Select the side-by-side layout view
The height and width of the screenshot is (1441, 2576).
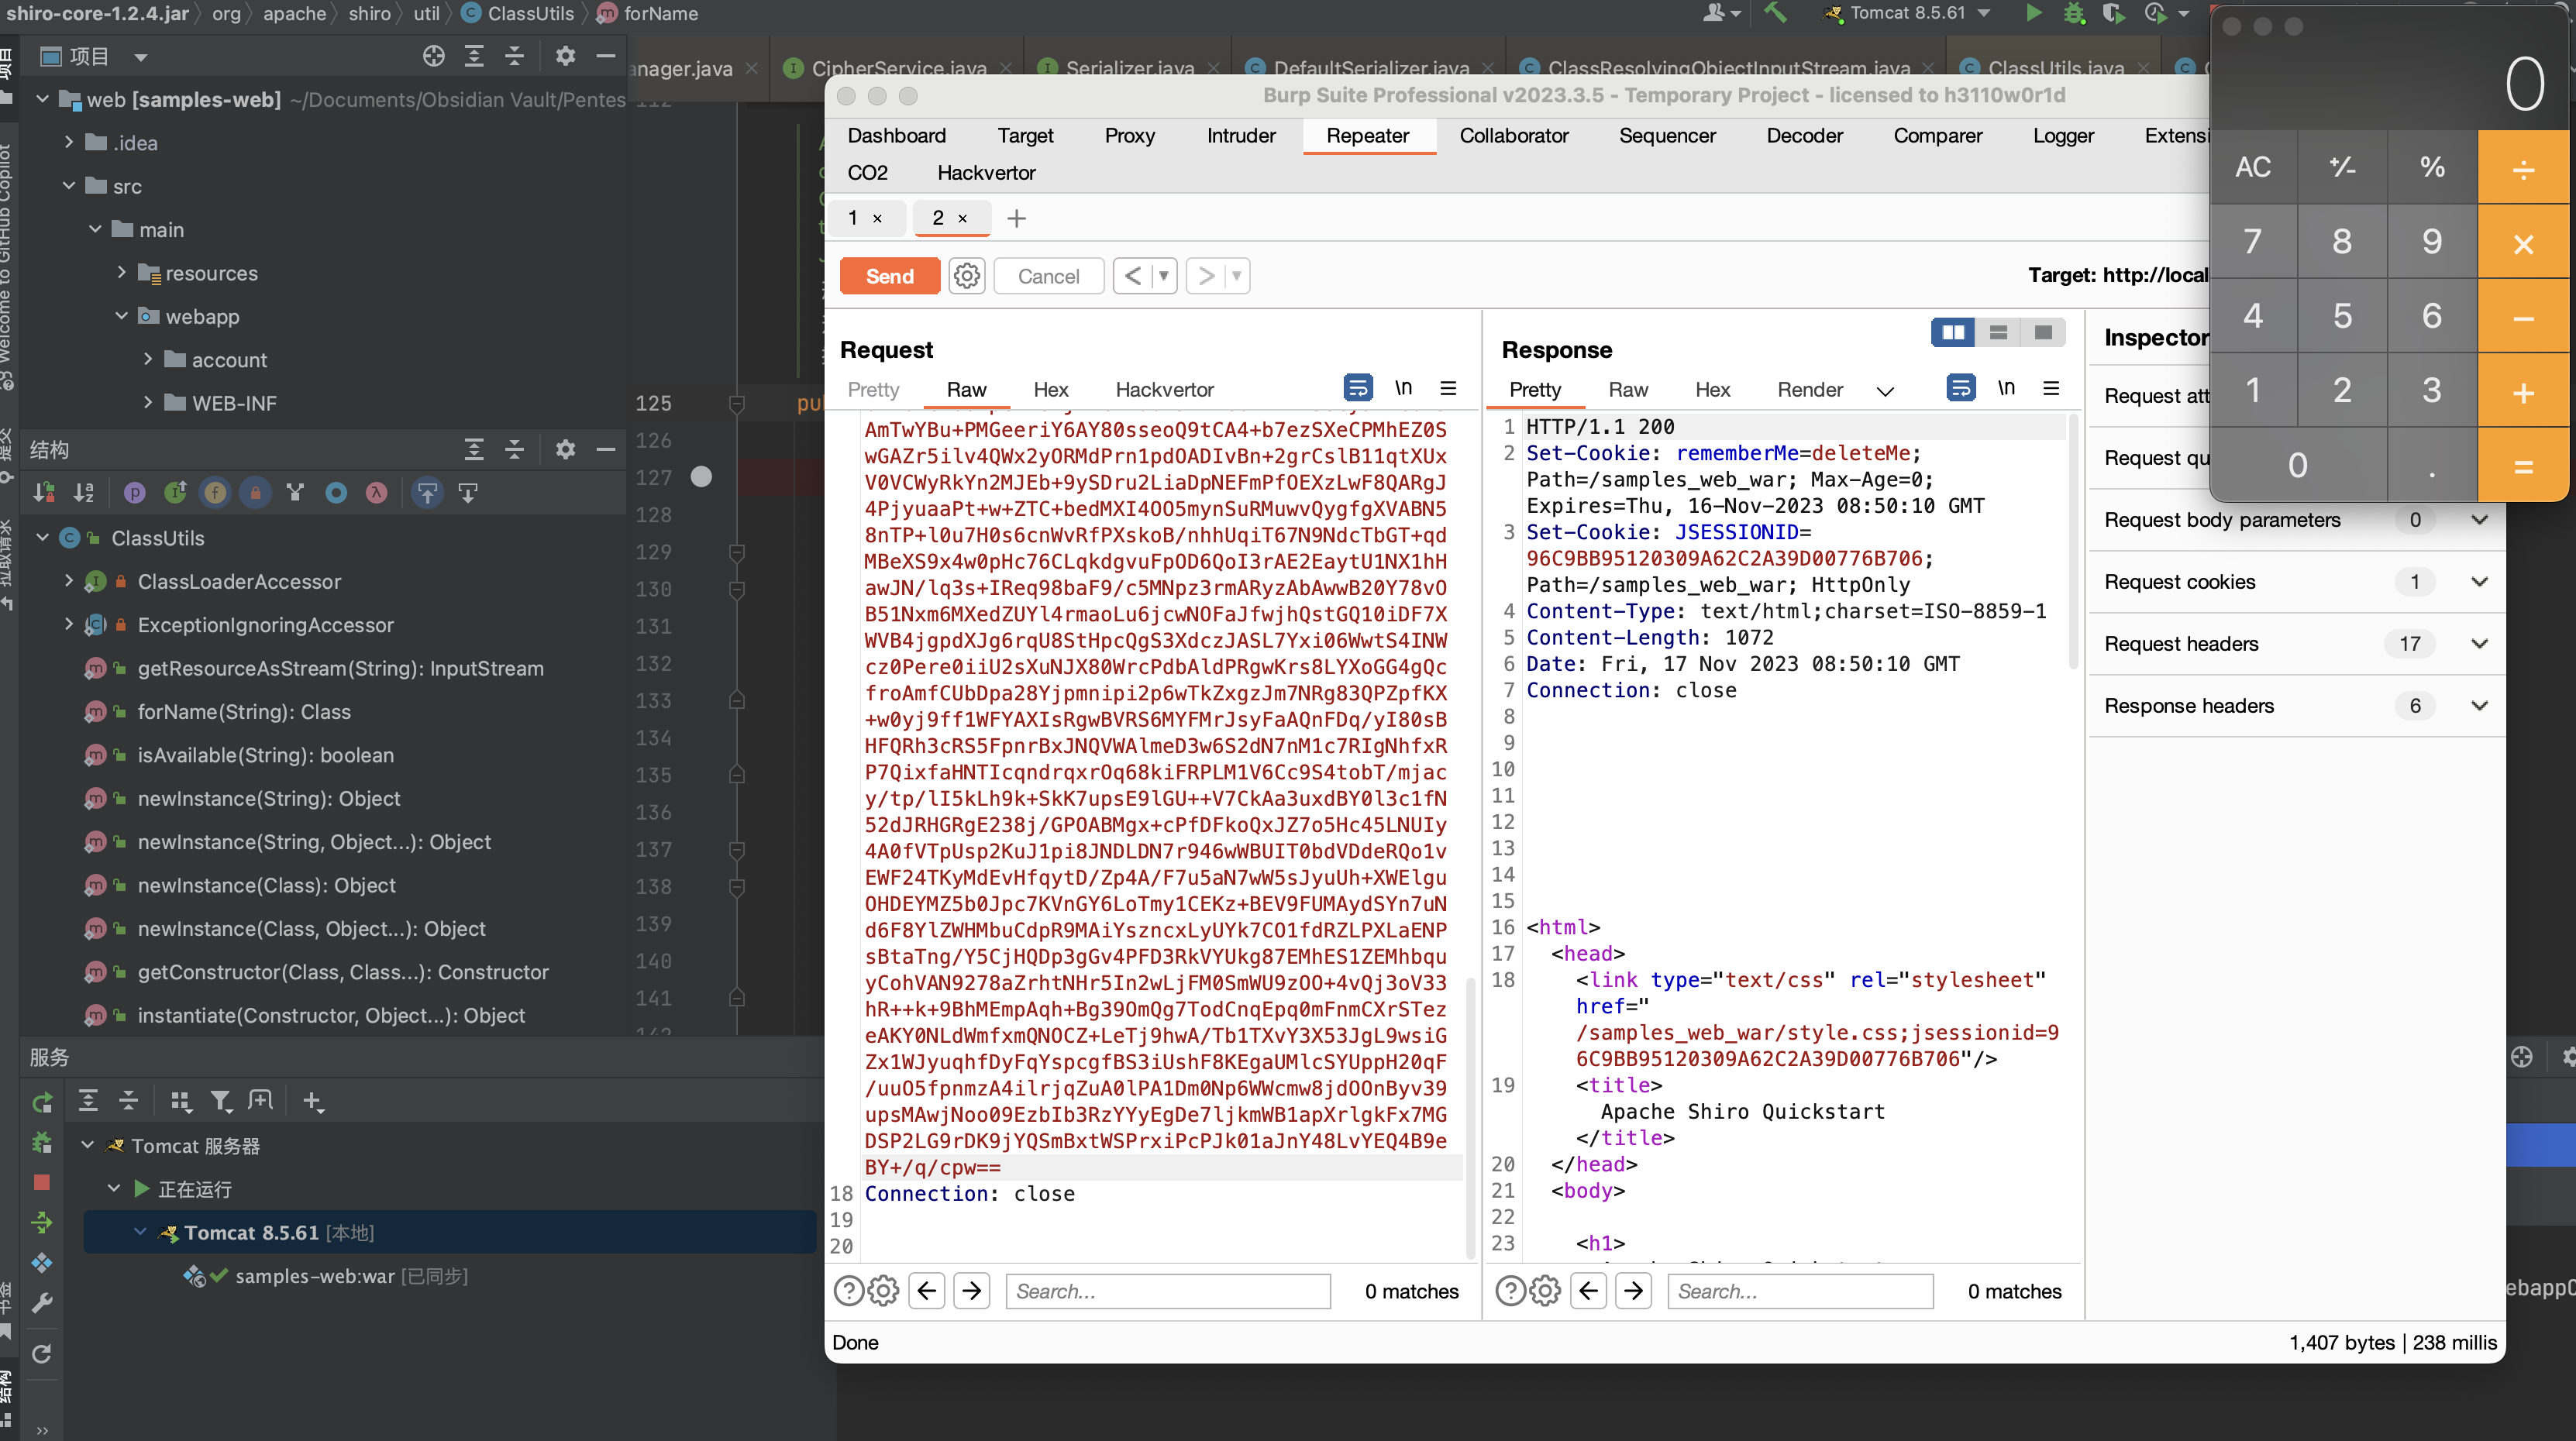point(1952,332)
